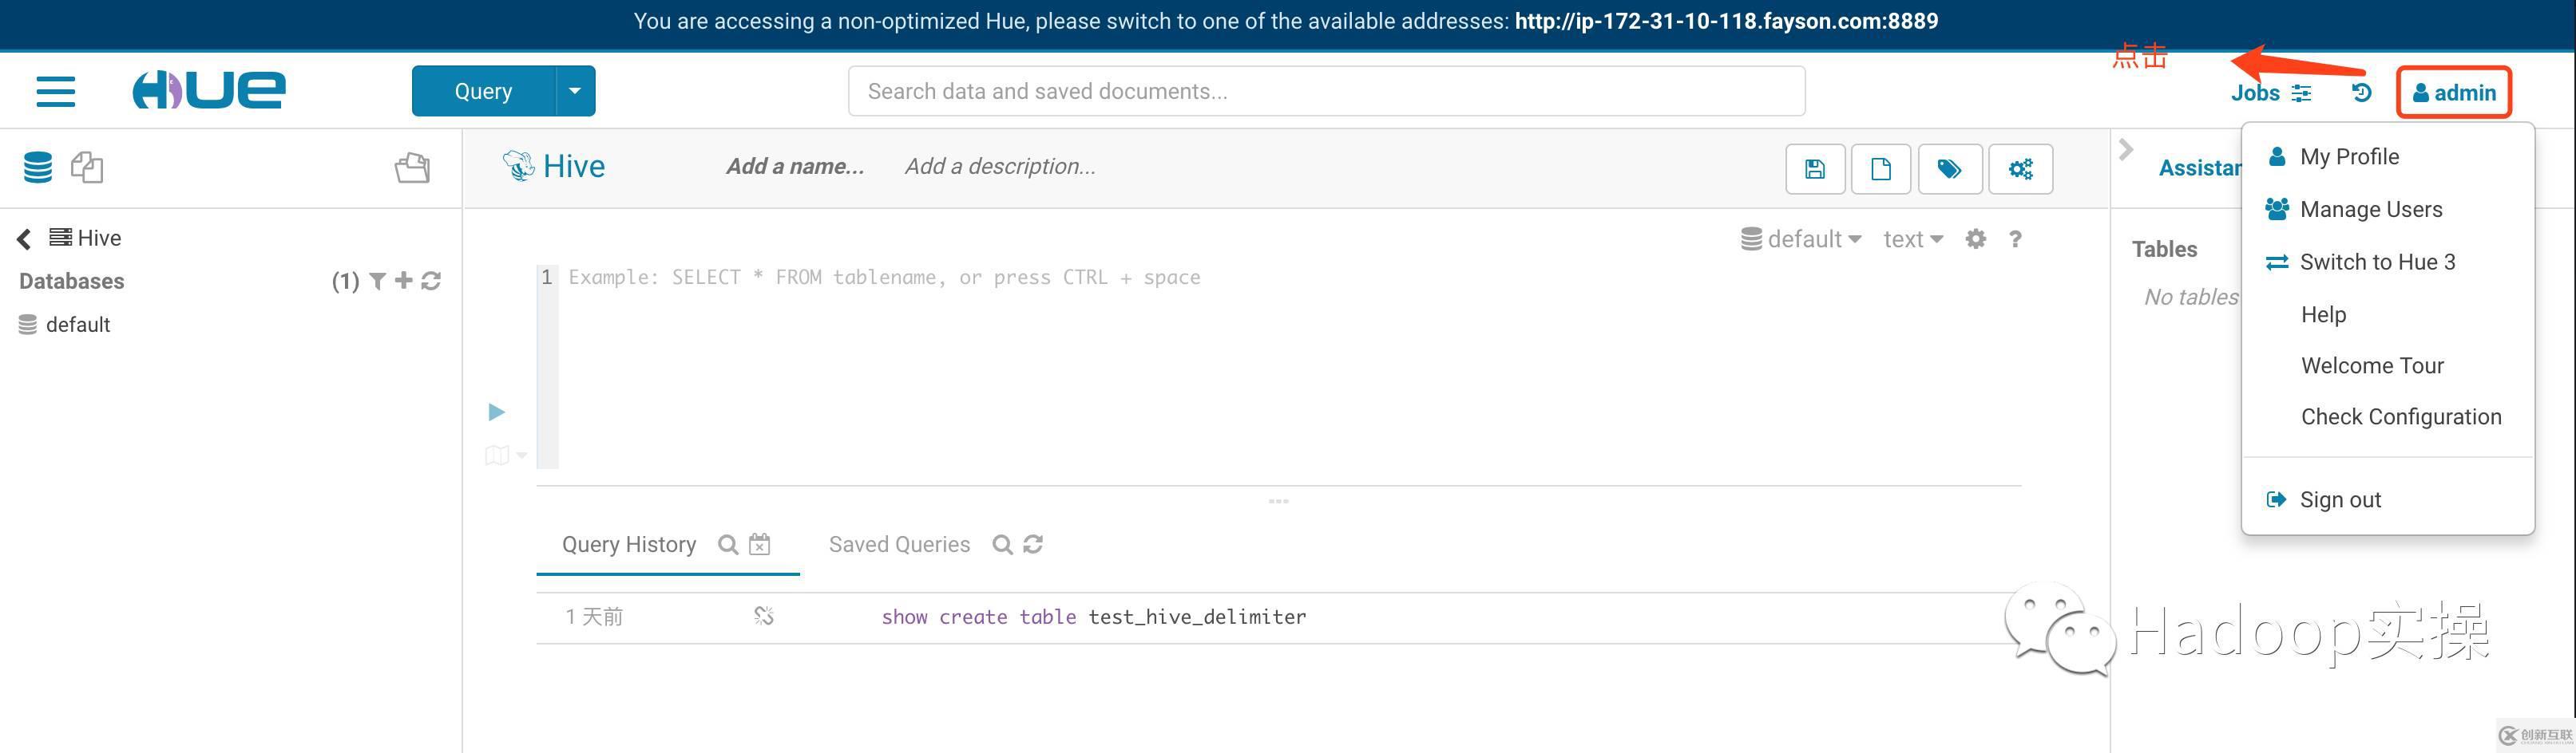Refresh the Databases list

(x=431, y=281)
